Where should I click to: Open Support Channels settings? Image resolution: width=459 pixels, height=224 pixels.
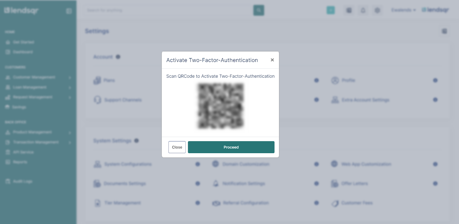(x=118, y=100)
